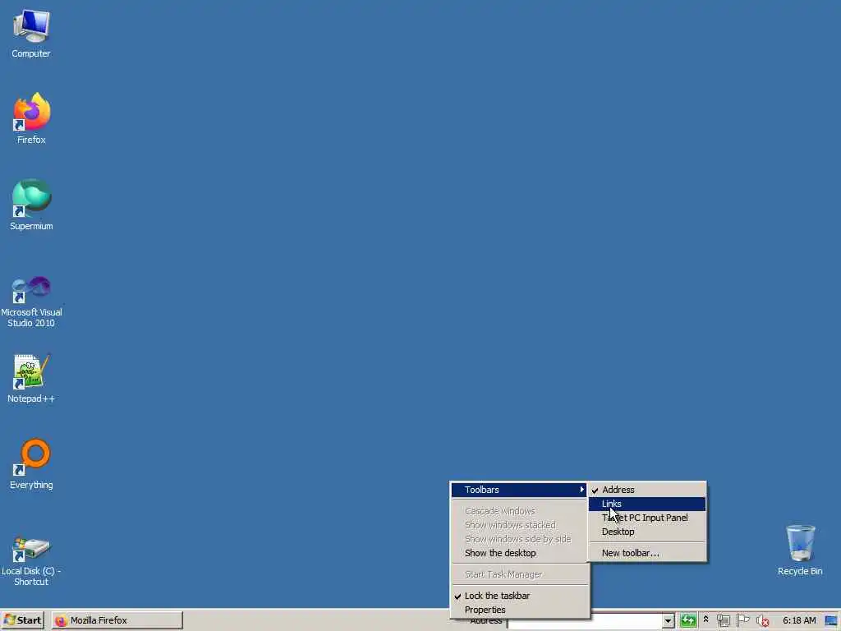Select the Notepad++ desktop shortcut
The height and width of the screenshot is (631, 841).
(x=31, y=378)
